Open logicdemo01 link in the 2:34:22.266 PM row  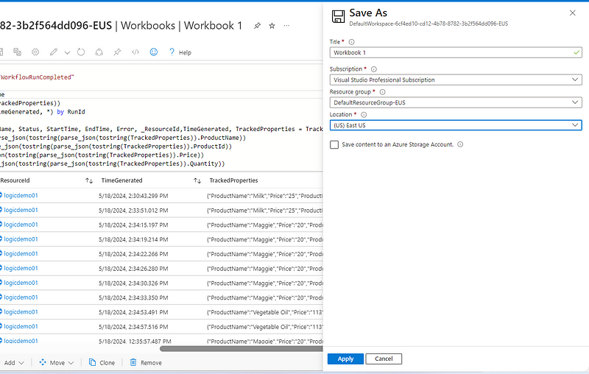(x=21, y=254)
